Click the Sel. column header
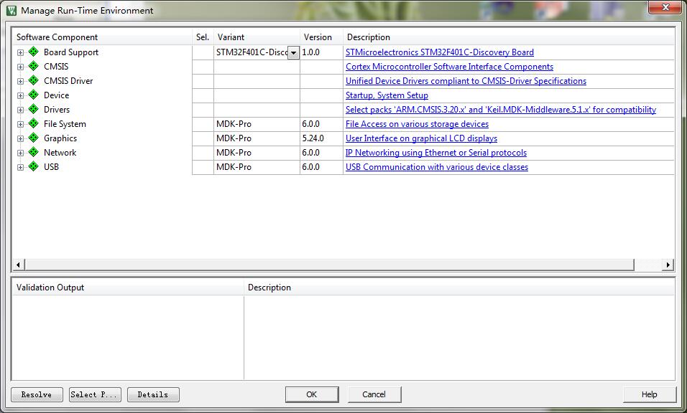687x413 pixels. (x=203, y=37)
